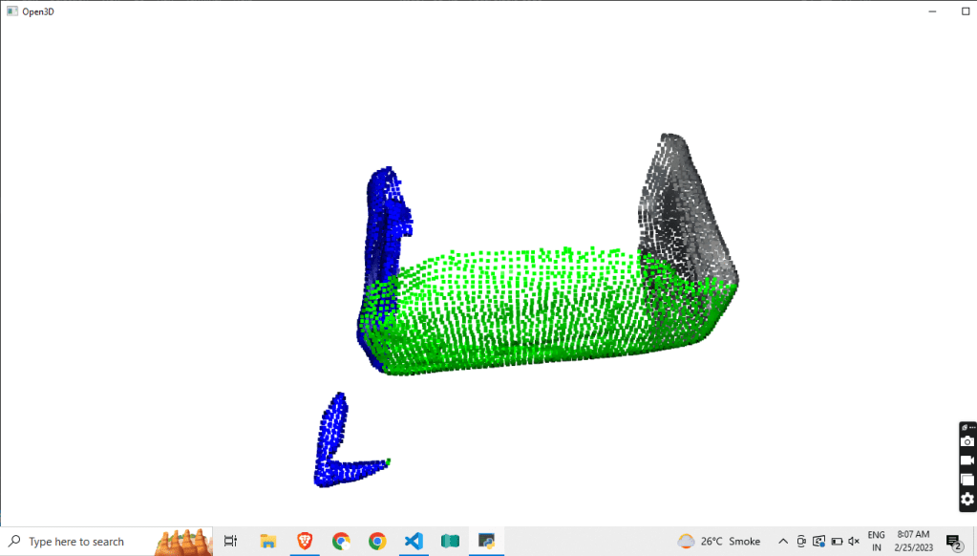
Task: Take a screenshot with the camera icon
Action: (x=966, y=441)
